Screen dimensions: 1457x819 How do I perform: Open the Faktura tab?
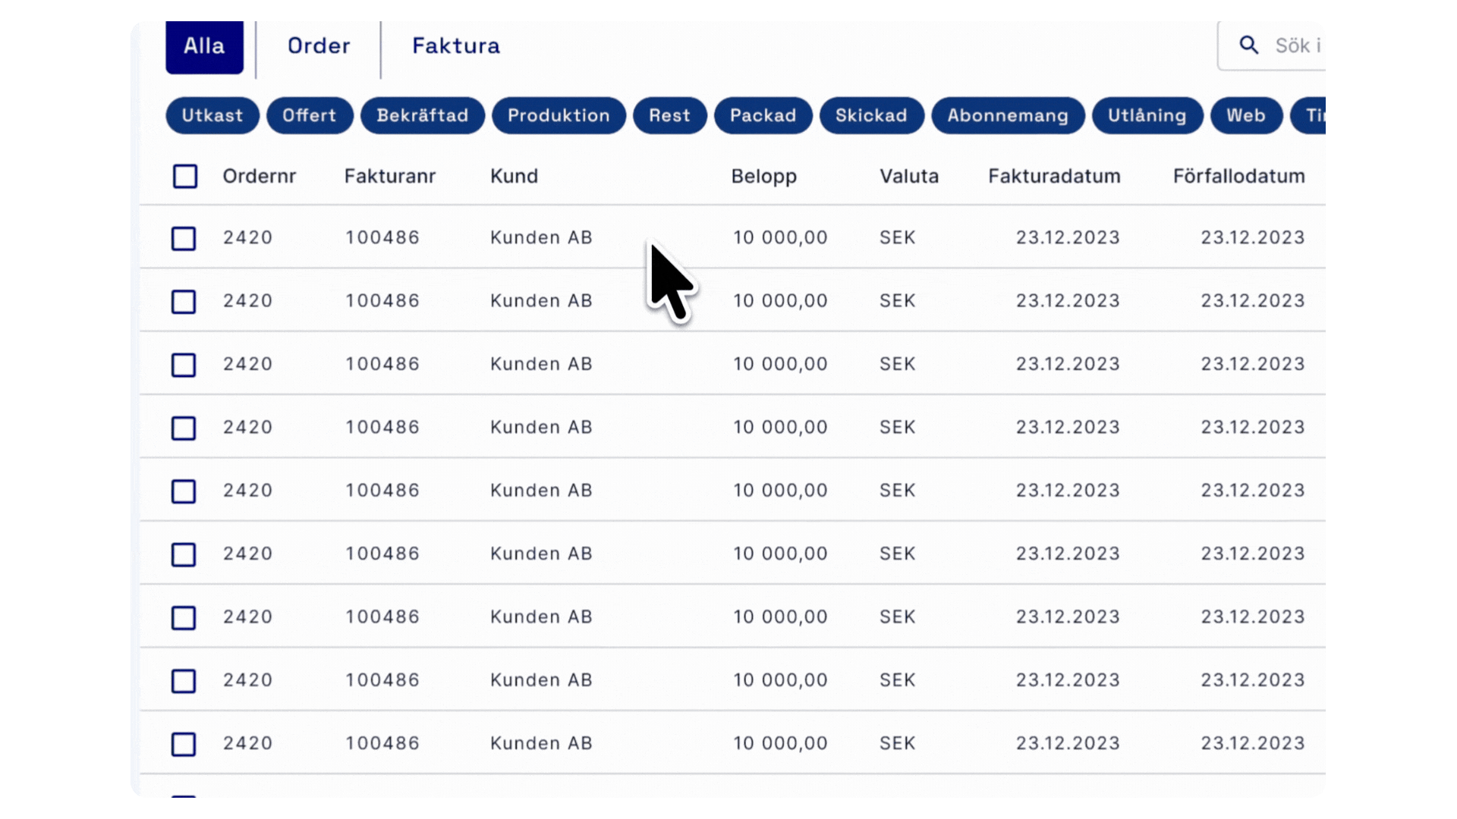(x=455, y=45)
